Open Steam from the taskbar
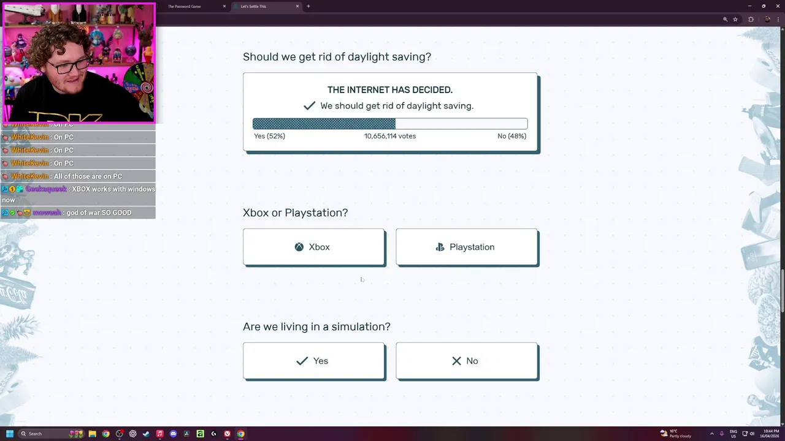The image size is (785, 441). point(146,434)
